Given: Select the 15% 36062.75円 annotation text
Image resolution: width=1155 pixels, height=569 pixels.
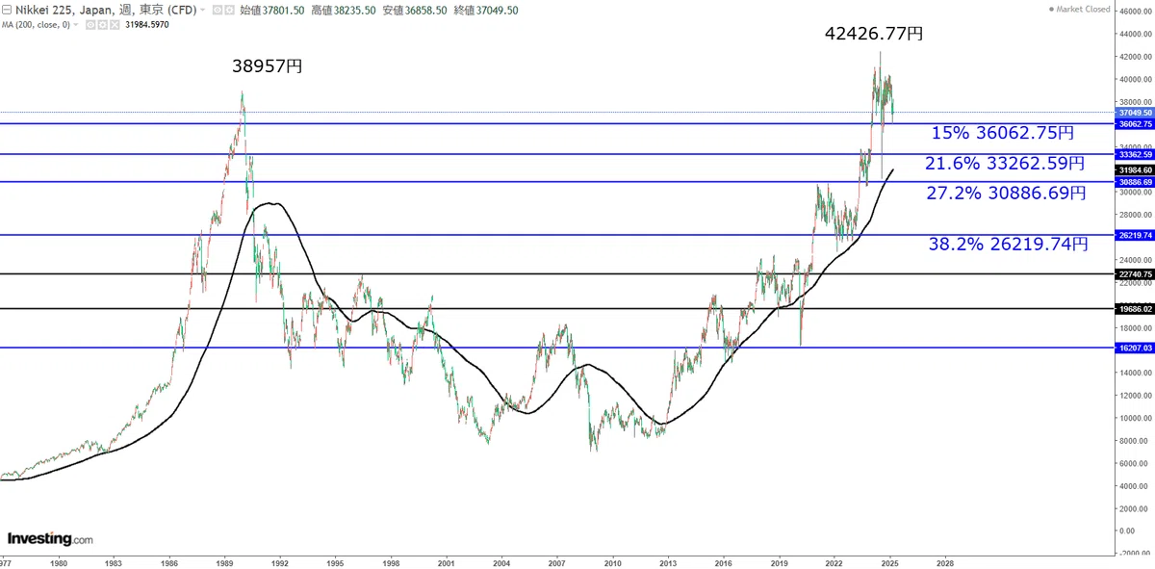Looking at the screenshot, I should tap(1004, 134).
